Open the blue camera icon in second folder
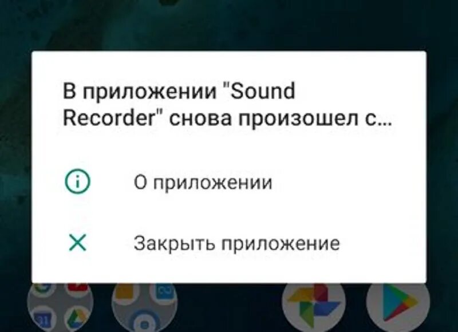This screenshot has width=458, height=332. coord(144,323)
